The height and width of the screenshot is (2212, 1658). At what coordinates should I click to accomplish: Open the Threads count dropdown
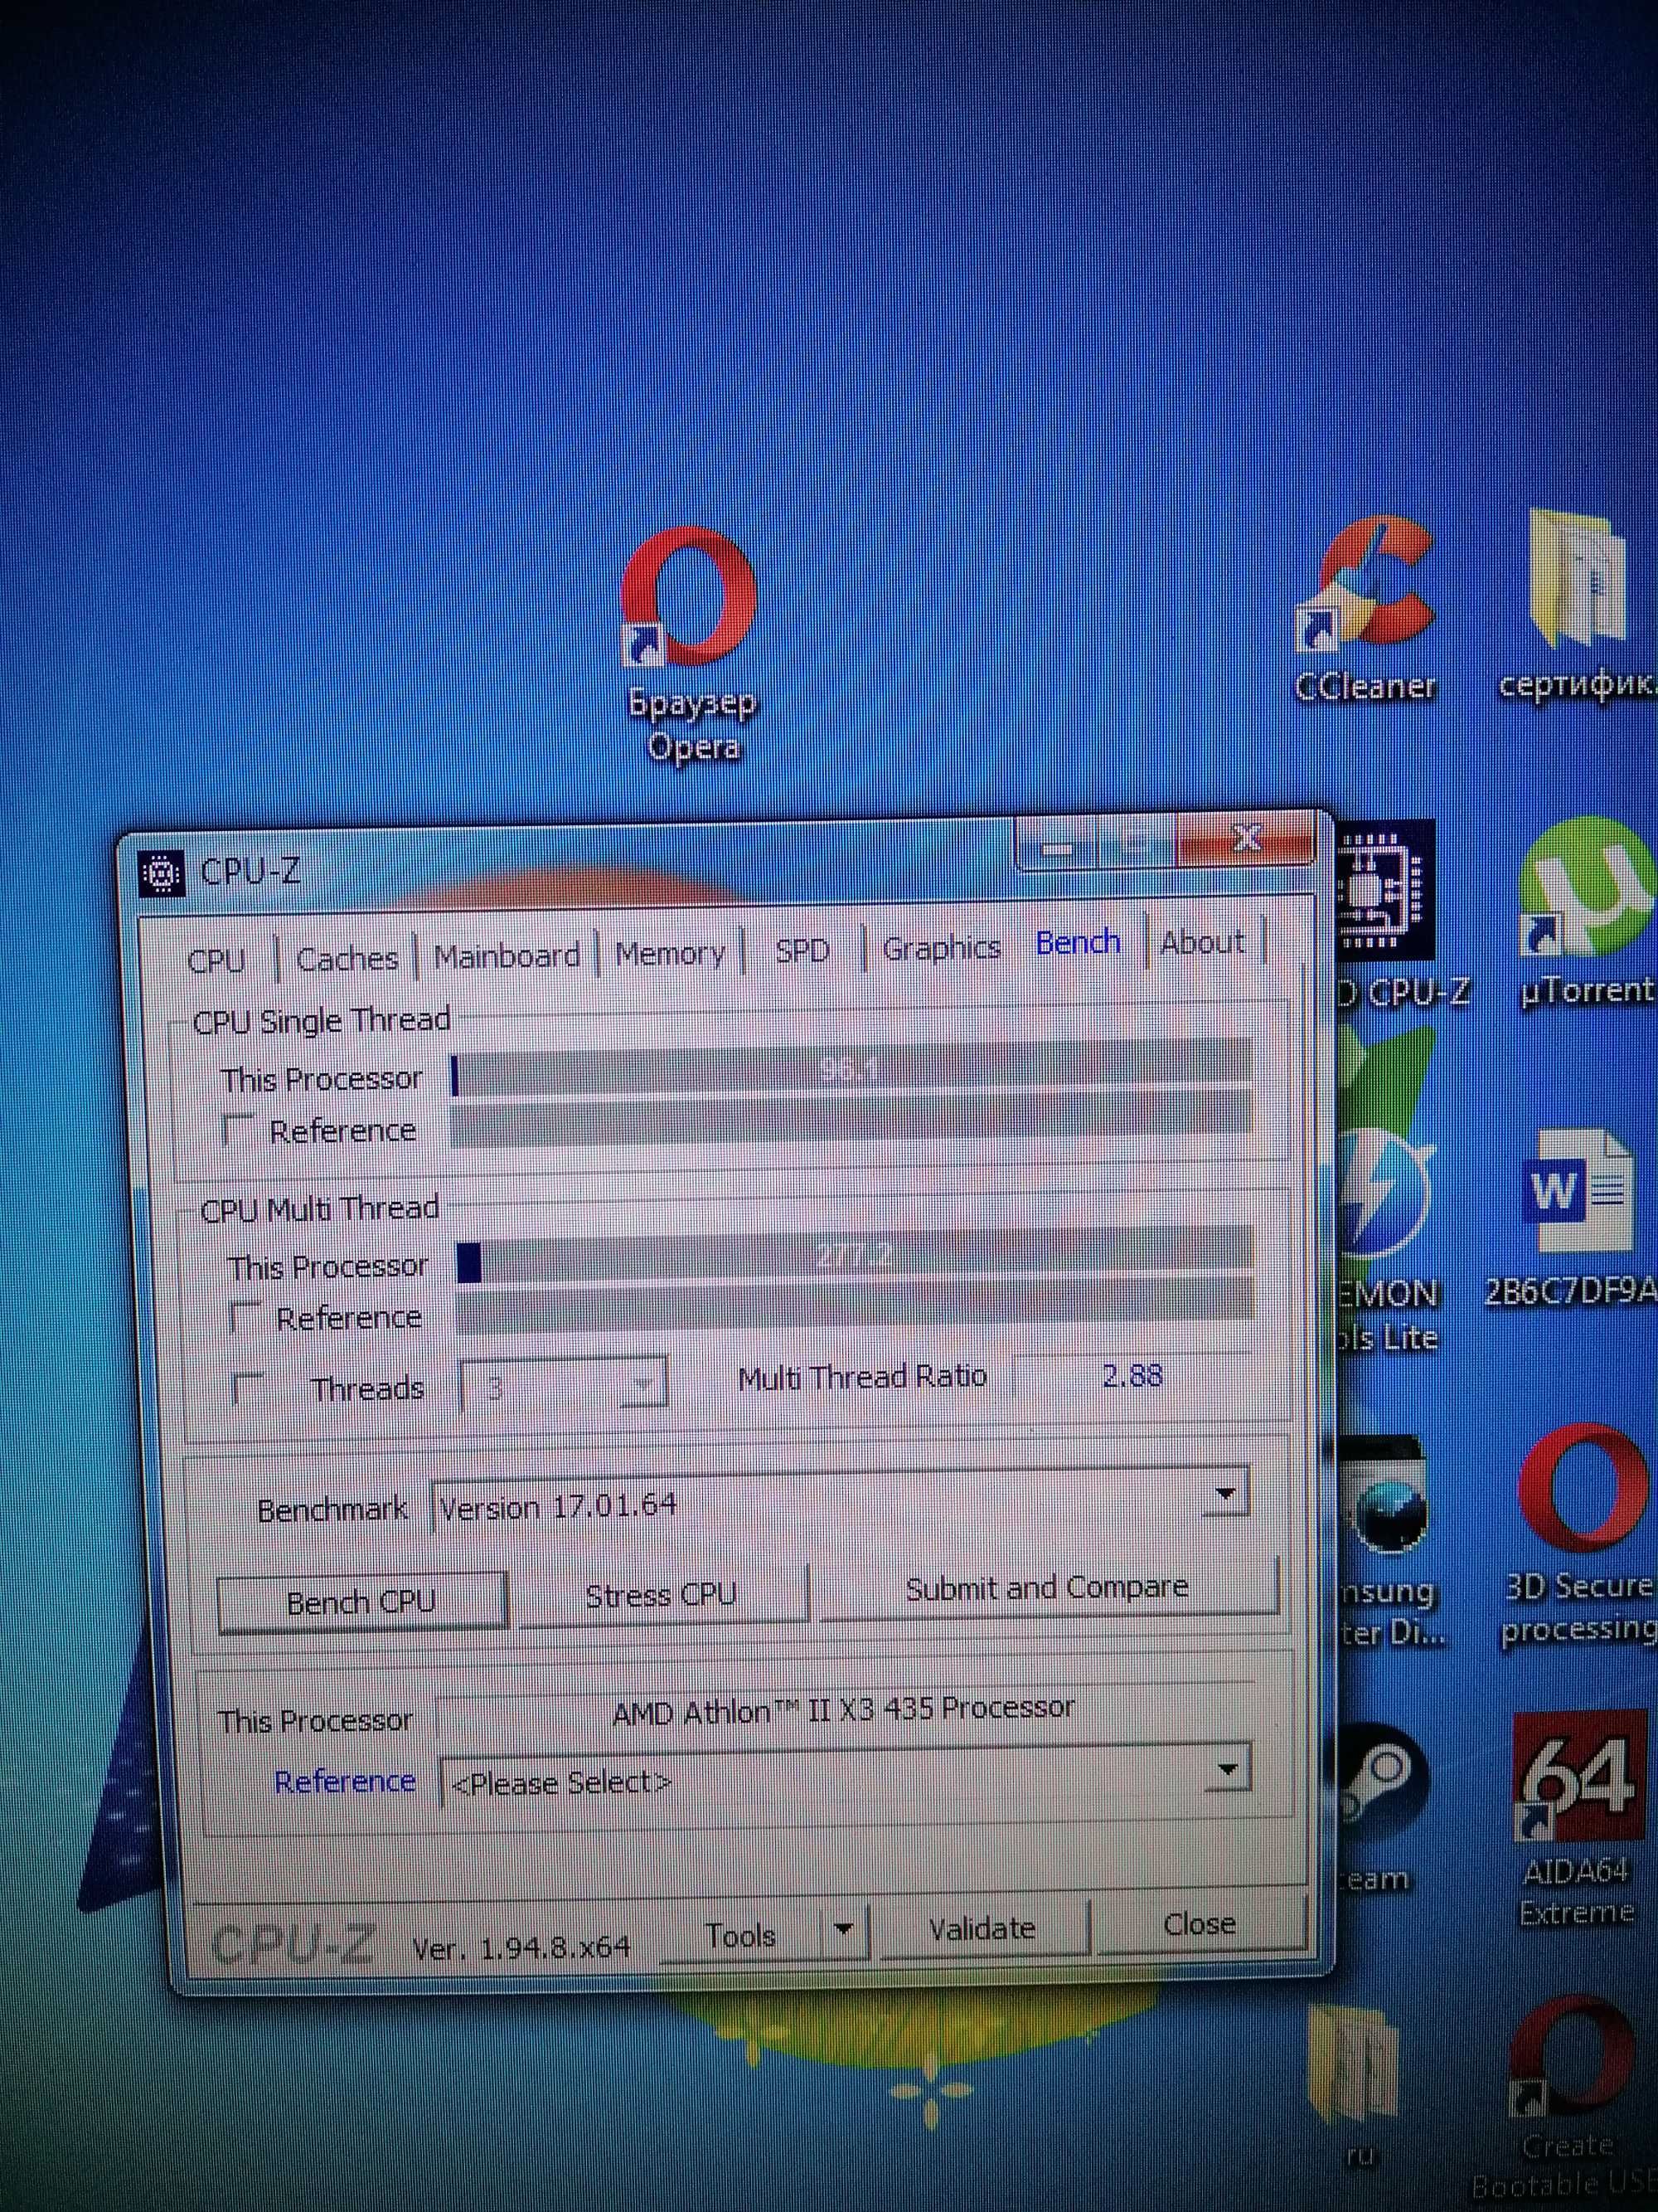564,1385
